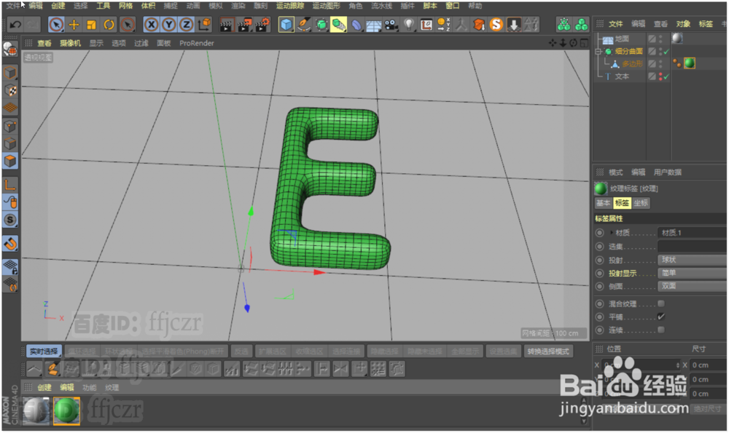Click Render View clapperboard icon
The height and width of the screenshot is (433, 729).
coord(227,25)
